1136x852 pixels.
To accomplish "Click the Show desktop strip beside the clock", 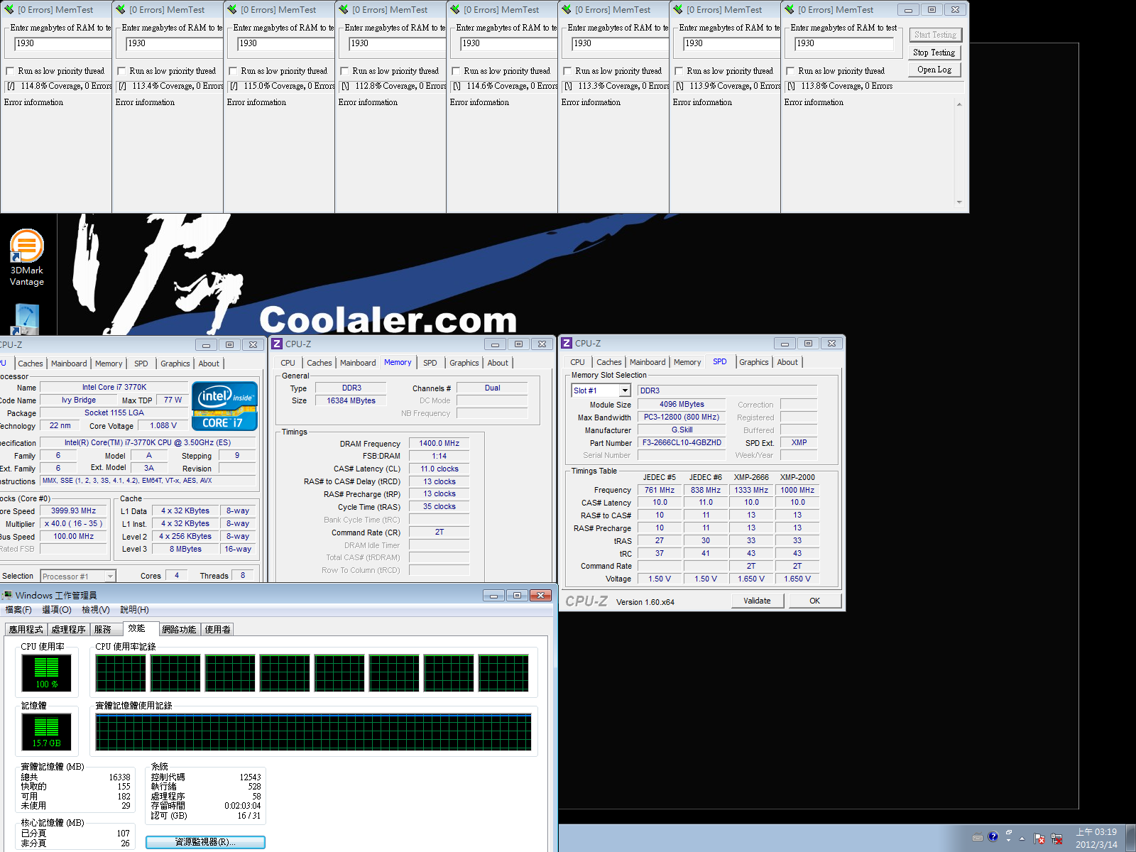I will [x=1130, y=838].
